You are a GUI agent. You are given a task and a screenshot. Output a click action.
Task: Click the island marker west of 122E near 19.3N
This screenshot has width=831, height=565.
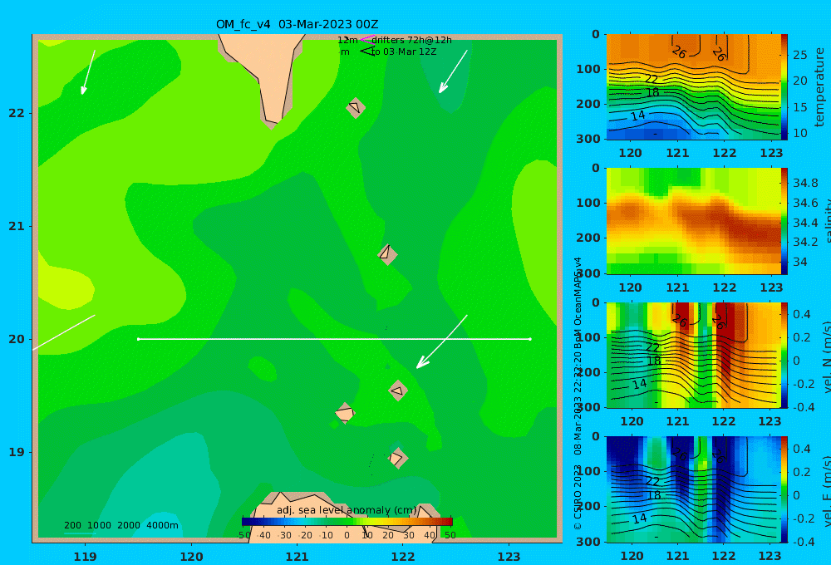coord(345,413)
